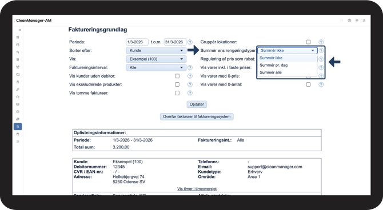The height and width of the screenshot is (210, 383).
Task: Click the Faktureringsgrundlag page heading
Action: pyautogui.click(x=98, y=30)
